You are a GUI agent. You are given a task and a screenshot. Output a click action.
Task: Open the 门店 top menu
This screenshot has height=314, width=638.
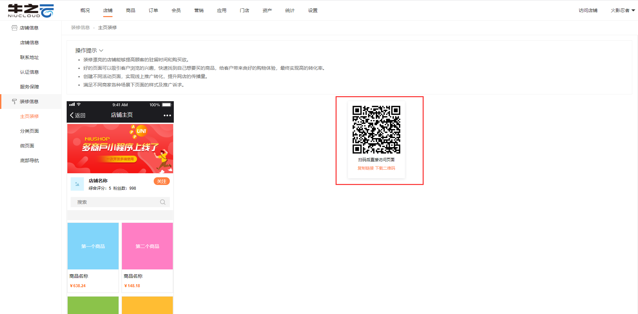[x=244, y=10]
